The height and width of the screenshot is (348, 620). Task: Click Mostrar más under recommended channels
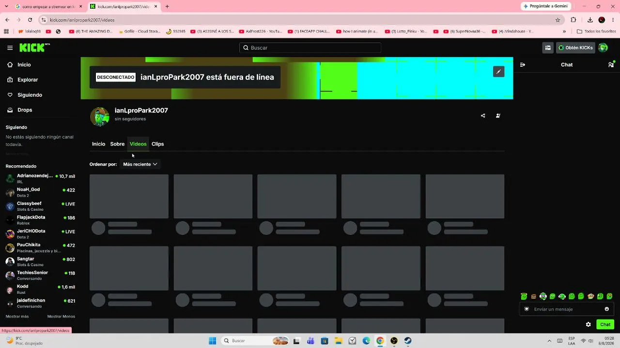[17, 317]
